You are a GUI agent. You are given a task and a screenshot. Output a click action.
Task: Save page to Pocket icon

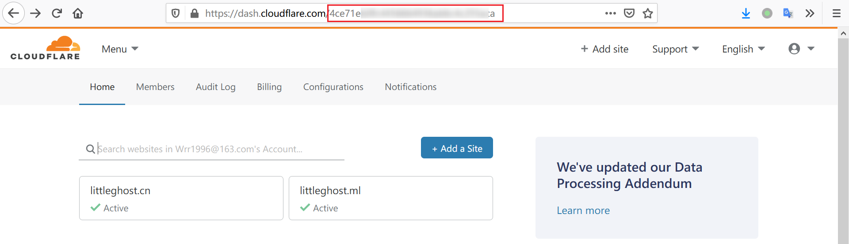click(629, 13)
